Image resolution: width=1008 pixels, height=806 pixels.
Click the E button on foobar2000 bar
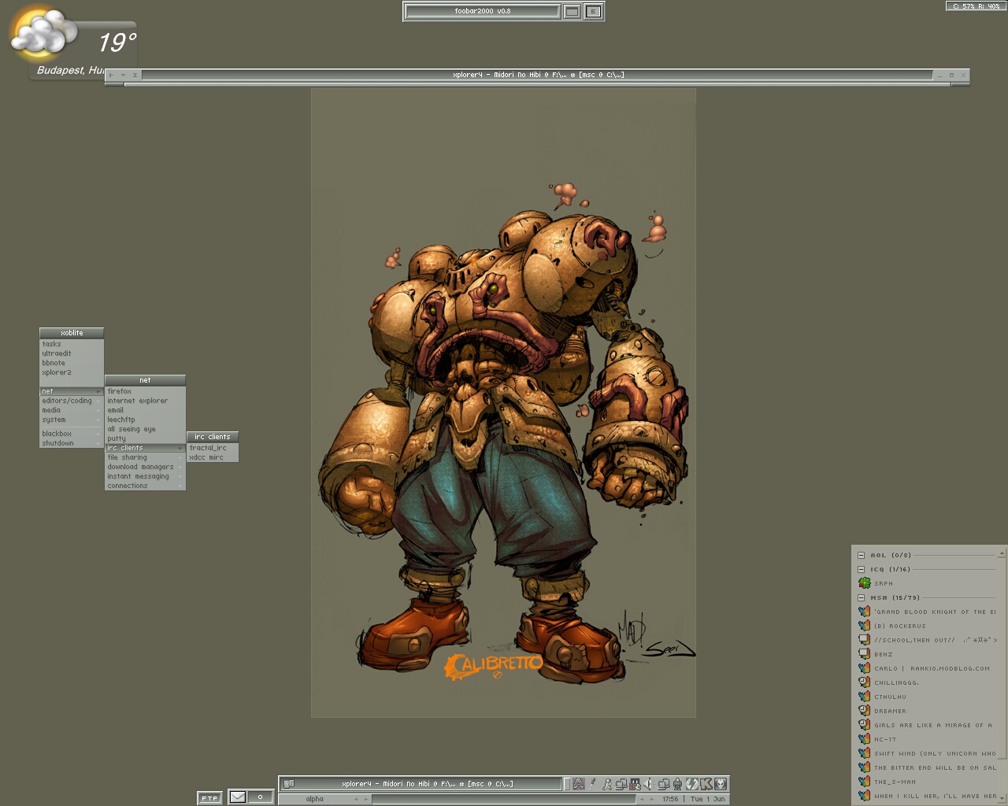[594, 11]
